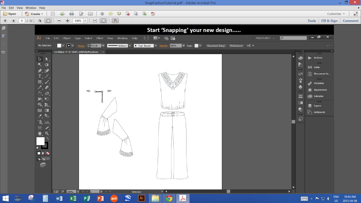Screen dimensions: 361x203
Task: Click the Document Setup button
Action: [216, 45]
